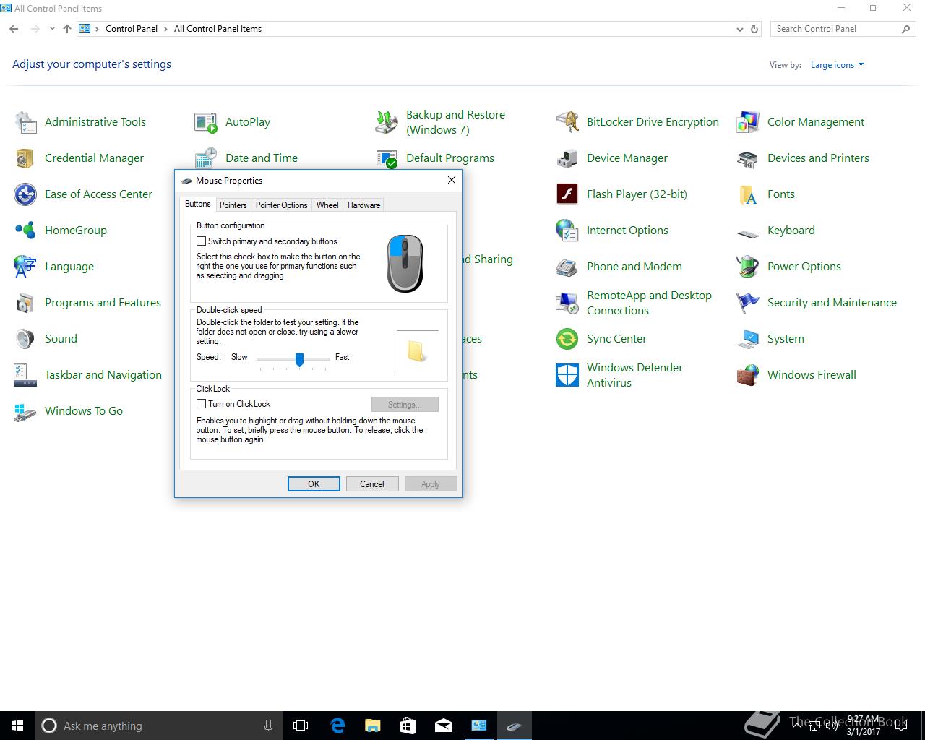Switch to the Hardware tab

click(363, 205)
